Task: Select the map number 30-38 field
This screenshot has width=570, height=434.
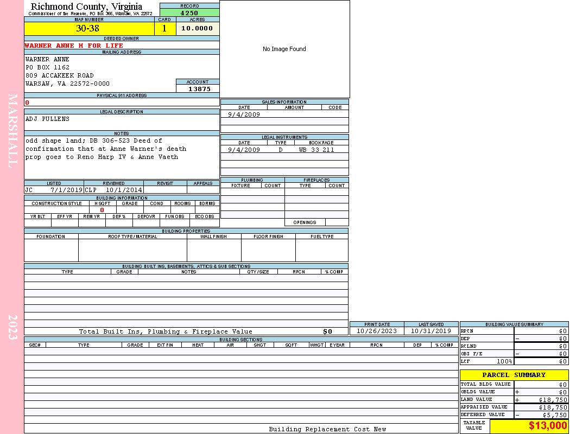Action: 87,29
